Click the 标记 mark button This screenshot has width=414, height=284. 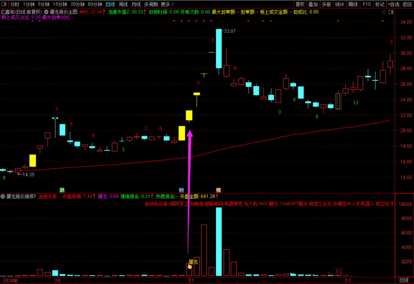(379, 4)
